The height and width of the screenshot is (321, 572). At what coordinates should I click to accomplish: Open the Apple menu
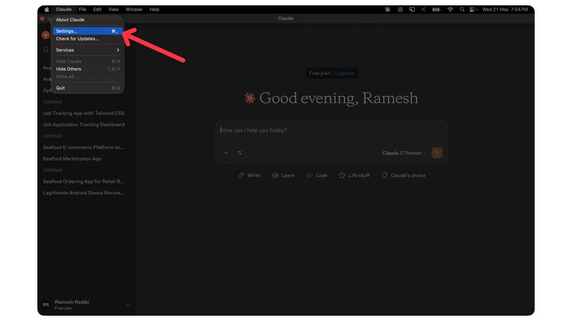tap(47, 10)
